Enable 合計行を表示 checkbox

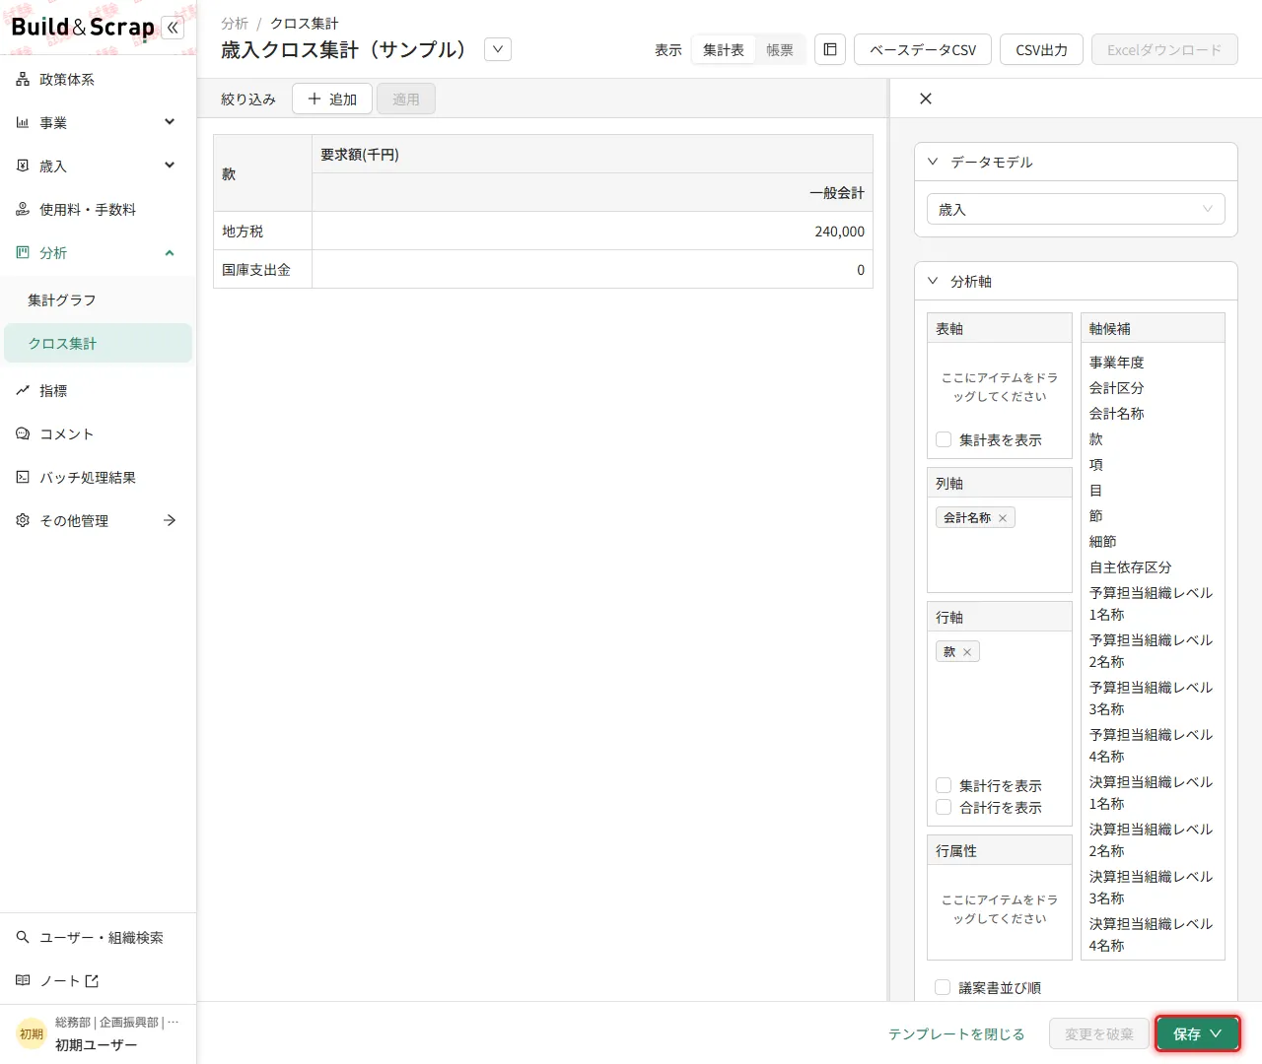coord(944,808)
